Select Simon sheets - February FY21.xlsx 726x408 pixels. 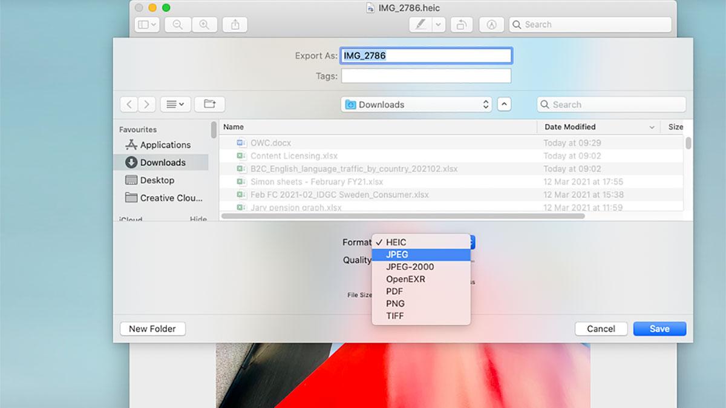451,182
